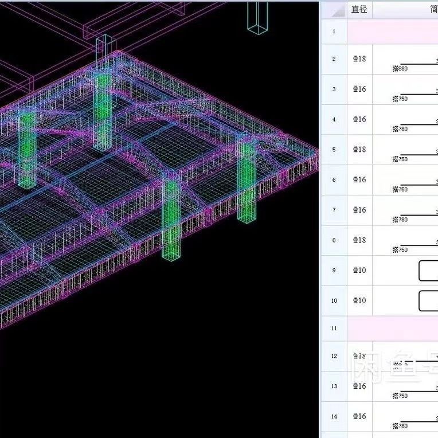Click the Φ10 diameter cell in row 10

[x=359, y=301]
